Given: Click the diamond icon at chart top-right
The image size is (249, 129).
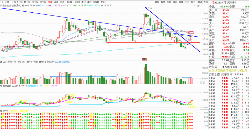Looking at the screenshot, I should coord(195,5).
